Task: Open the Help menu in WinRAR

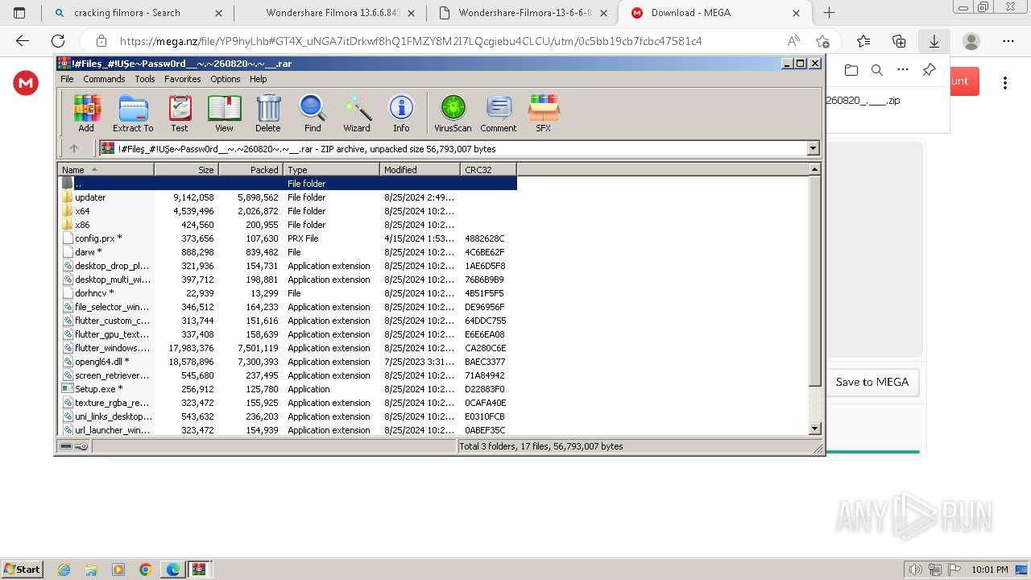Action: [x=259, y=79]
